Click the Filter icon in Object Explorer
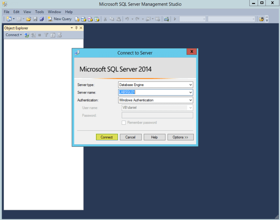Viewport: 280px width, 220px height. [x=46, y=35]
